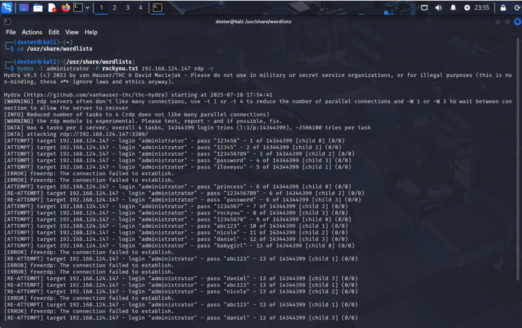Switch to workspace 2
This screenshot has width=522, height=328.
(x=114, y=8)
